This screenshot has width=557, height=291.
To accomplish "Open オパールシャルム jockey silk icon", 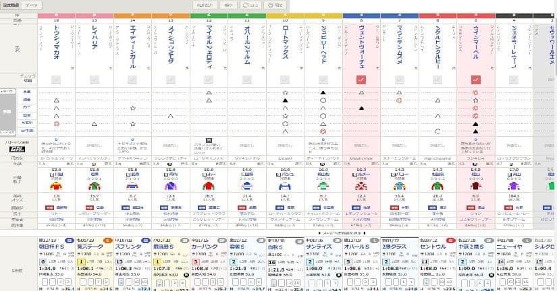I will 246,187.
